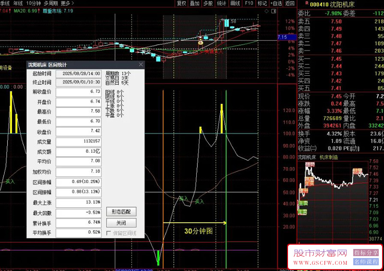Open the 多周期 view tab
This screenshot has height=271, width=384.
[51, 3]
